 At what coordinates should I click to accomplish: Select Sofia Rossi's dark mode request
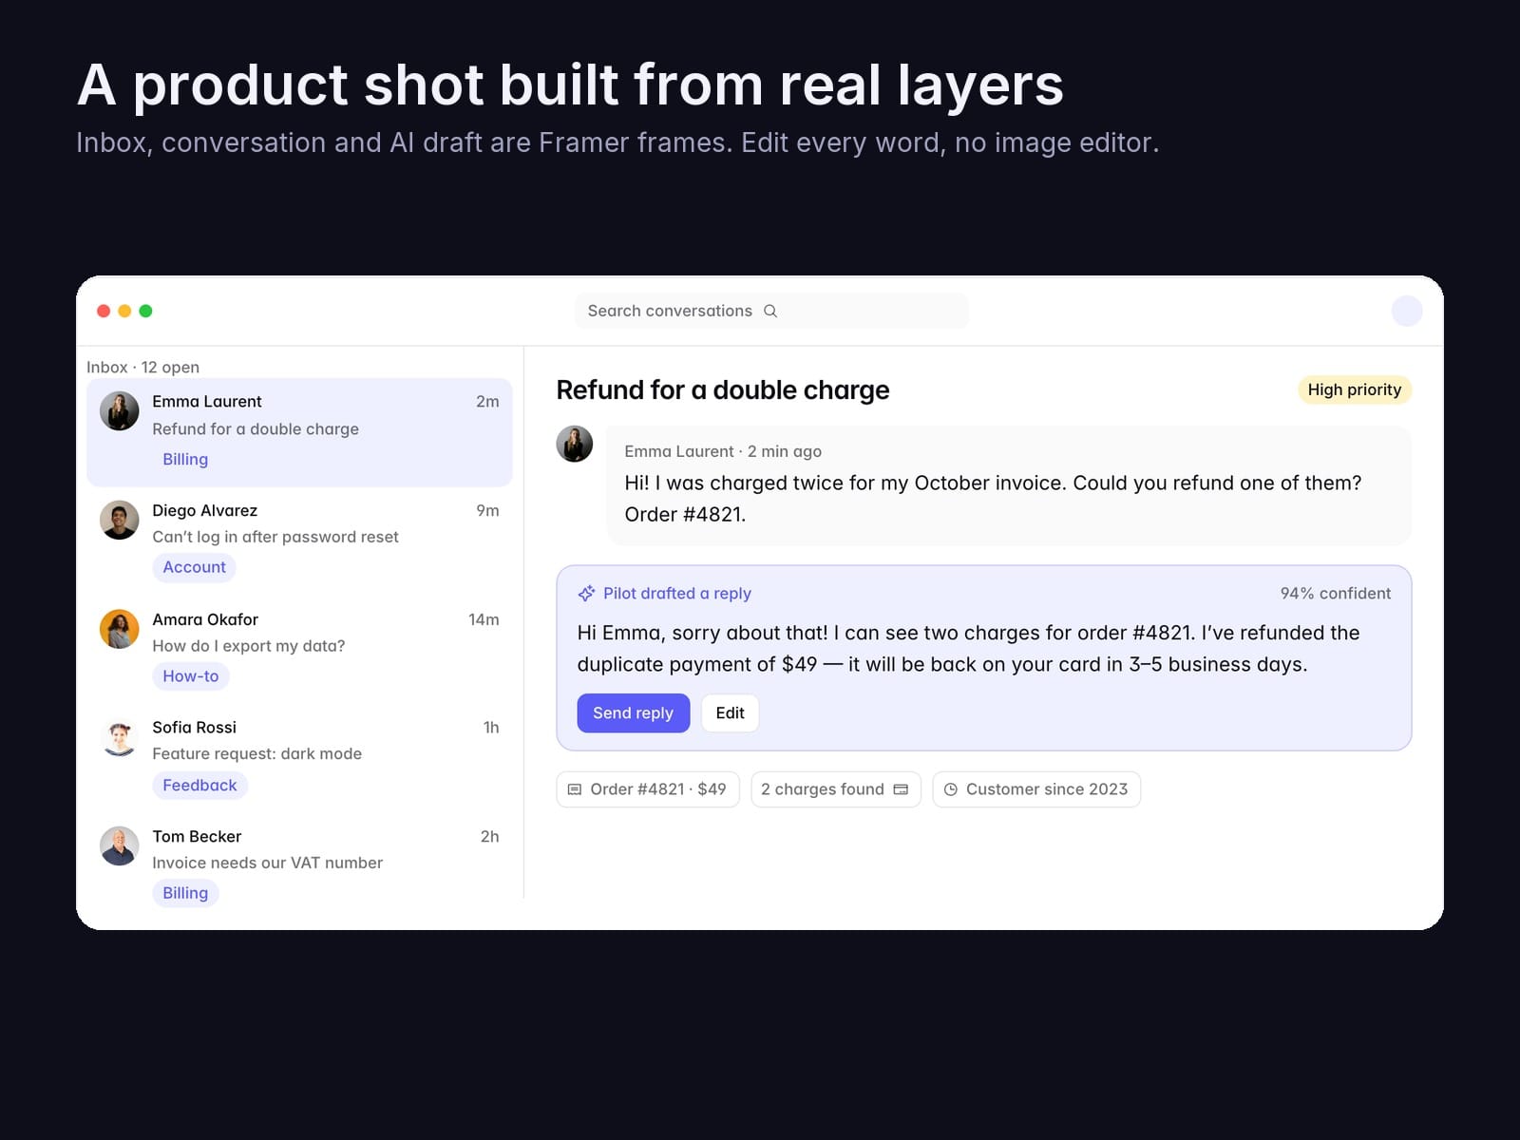299,757
